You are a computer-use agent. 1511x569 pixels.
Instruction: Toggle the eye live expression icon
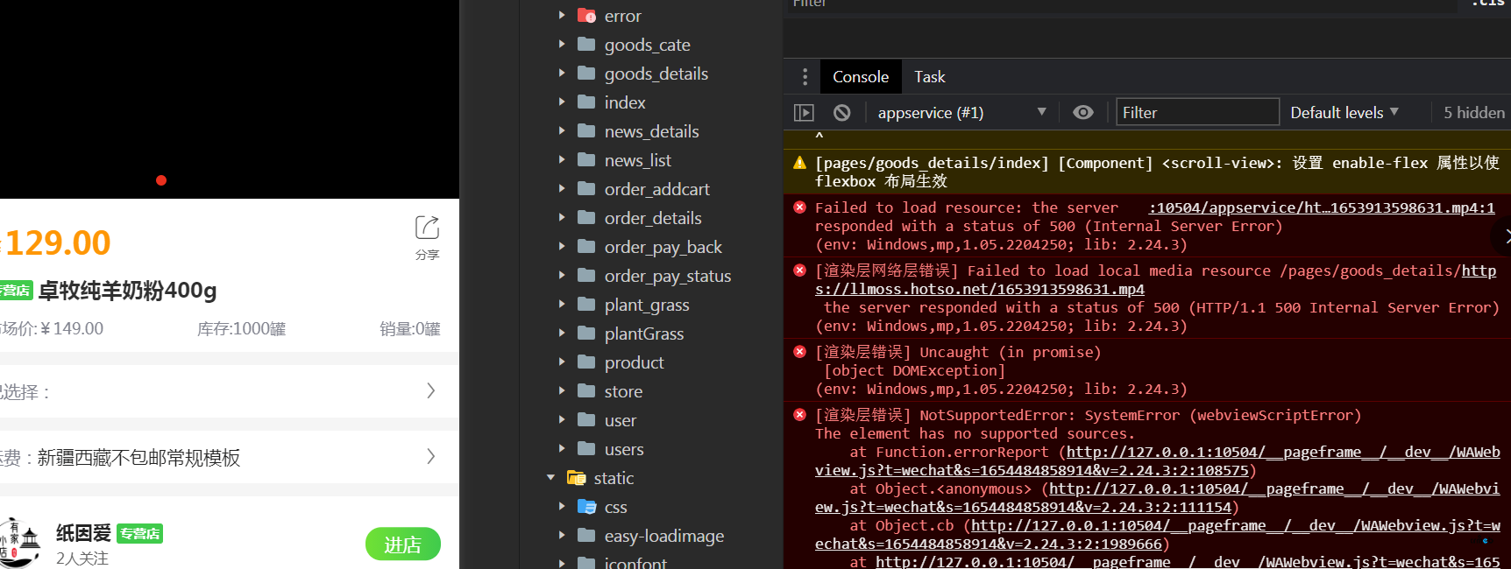pyautogui.click(x=1083, y=113)
